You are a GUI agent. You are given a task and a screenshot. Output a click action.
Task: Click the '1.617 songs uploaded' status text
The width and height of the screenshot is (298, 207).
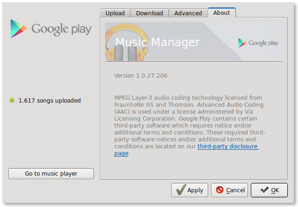50,101
